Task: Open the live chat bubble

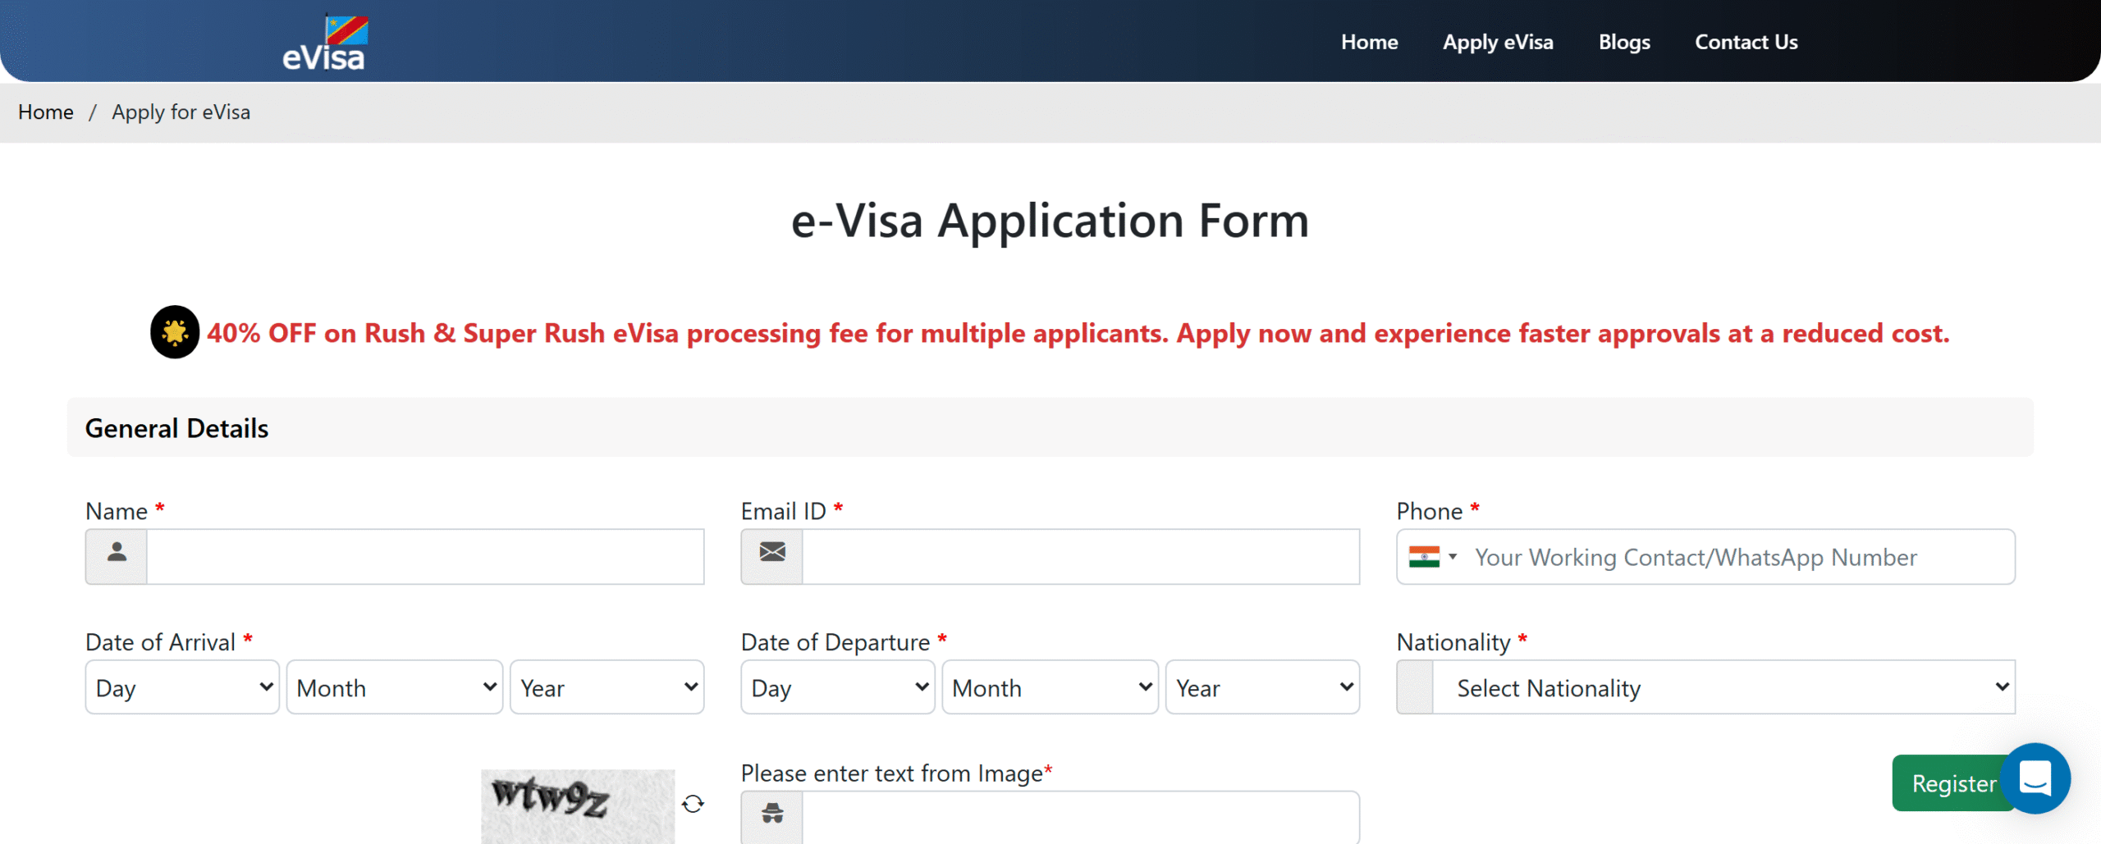Action: (2035, 778)
